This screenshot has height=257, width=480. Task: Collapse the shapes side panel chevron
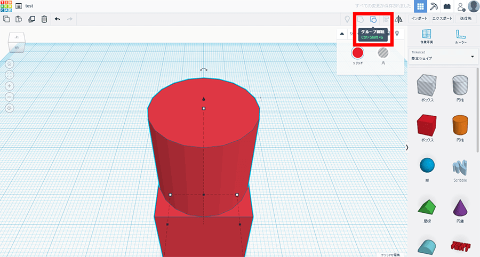pyautogui.click(x=407, y=147)
